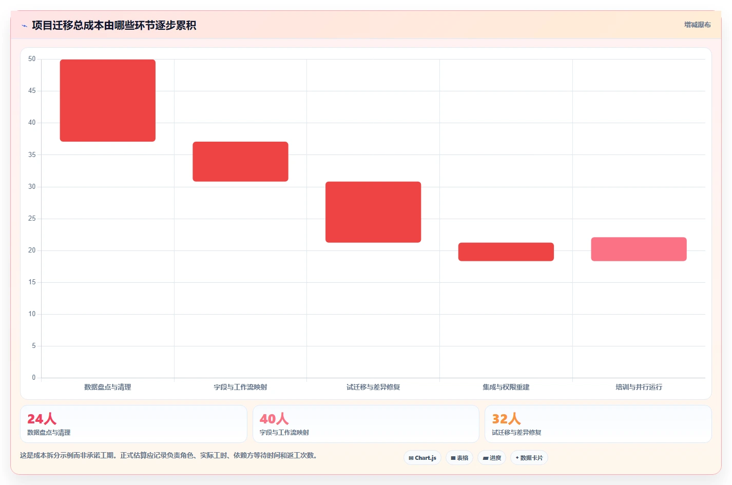Click the x-axis label 数据盘点与清理
732x485 pixels.
pos(108,387)
